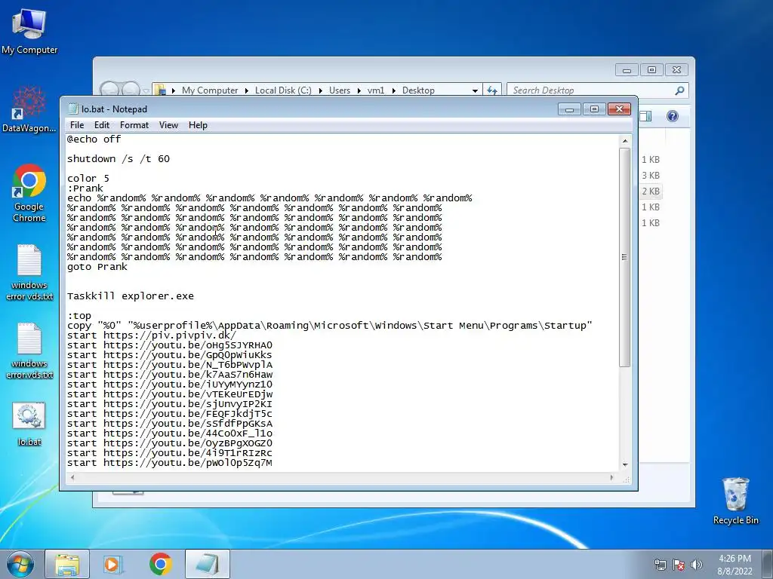Open the Help menu in Notepad
The height and width of the screenshot is (579, 773).
[x=198, y=125]
